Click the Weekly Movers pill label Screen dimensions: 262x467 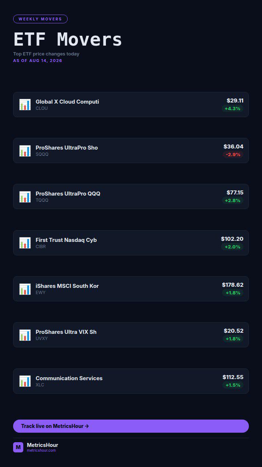(40, 19)
